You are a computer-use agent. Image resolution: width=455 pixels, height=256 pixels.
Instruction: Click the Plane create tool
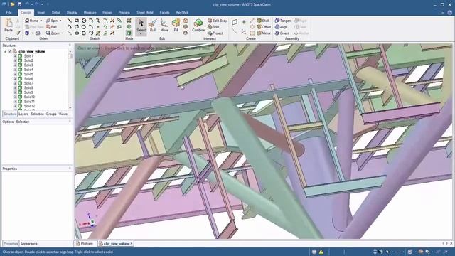235,22
